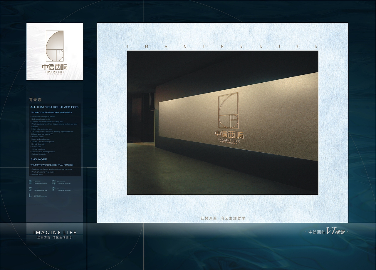This screenshot has width=376, height=270.
Task: Click "Exclusive private intracoastal courtesy dock" line
Action: pos(47,121)
